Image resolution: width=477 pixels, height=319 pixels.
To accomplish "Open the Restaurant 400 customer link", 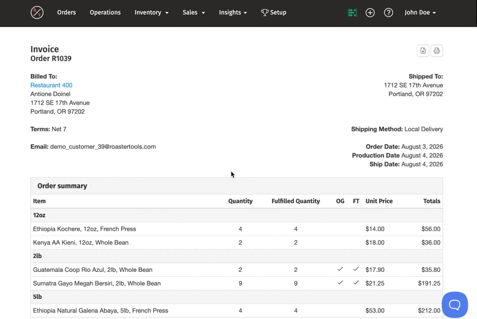I will (x=51, y=85).
